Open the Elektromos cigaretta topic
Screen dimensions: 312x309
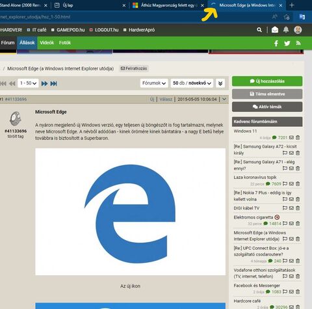click(x=253, y=217)
